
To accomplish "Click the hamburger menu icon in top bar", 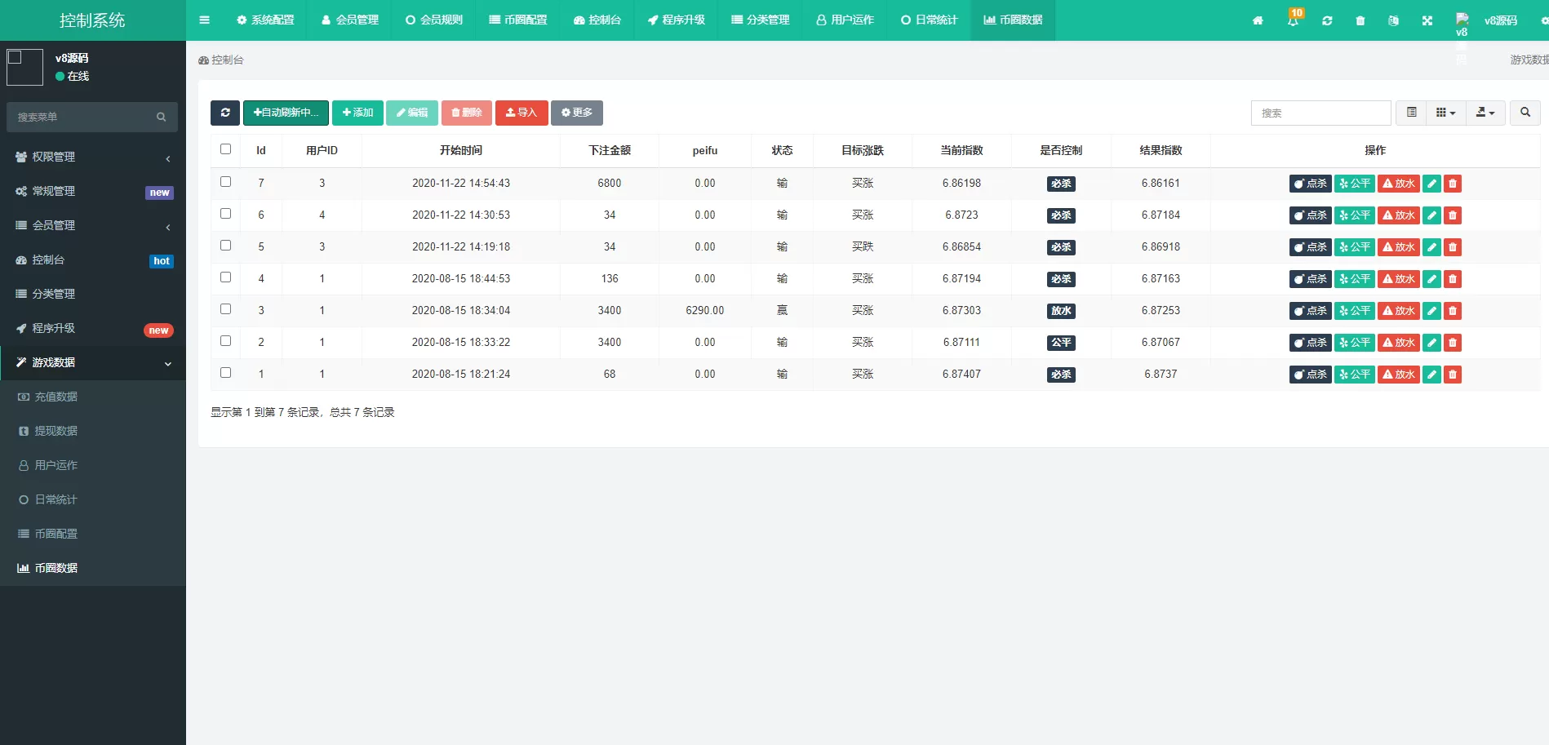I will tap(204, 20).
